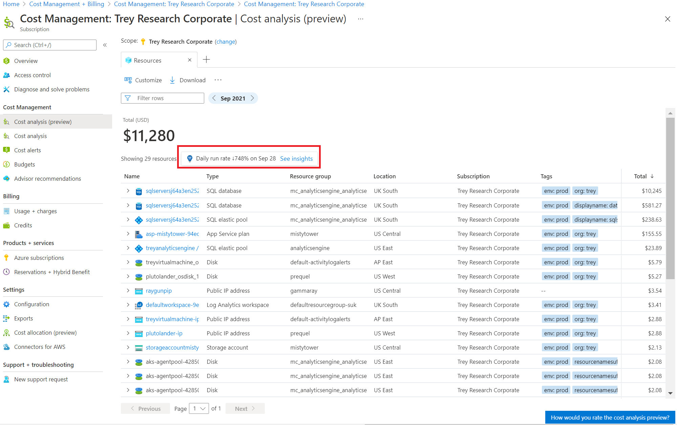Click the change scope link
The width and height of the screenshot is (677, 425).
pyautogui.click(x=226, y=42)
